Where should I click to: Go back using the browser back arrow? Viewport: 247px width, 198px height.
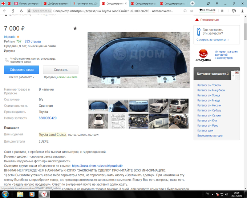point(5,11)
